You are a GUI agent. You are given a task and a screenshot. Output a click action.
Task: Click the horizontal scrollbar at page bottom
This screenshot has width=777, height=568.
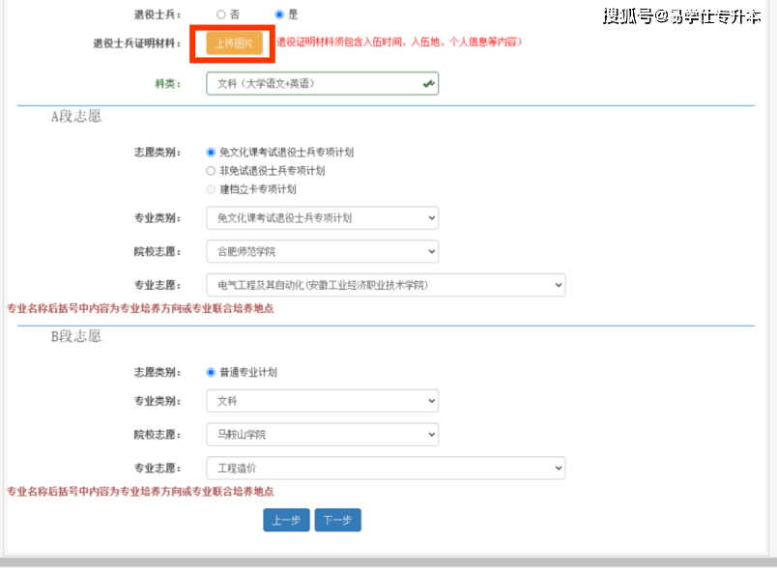[387, 561]
